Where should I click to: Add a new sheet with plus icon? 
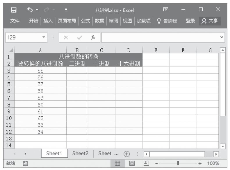coord(126,153)
